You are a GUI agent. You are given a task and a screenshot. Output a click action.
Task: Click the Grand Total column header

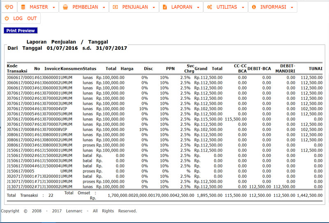pyautogui.click(x=209, y=69)
